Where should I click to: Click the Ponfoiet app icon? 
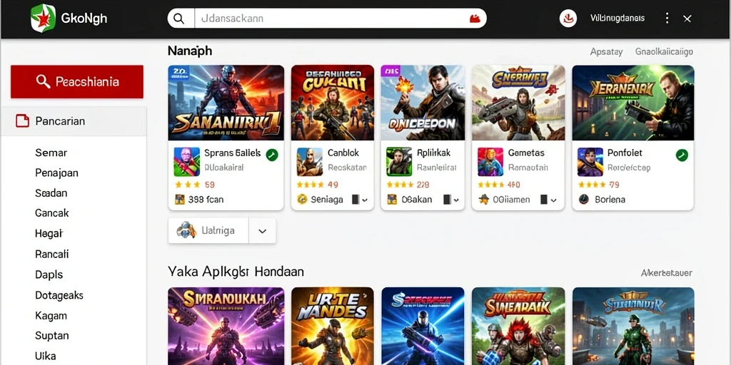tap(590, 162)
